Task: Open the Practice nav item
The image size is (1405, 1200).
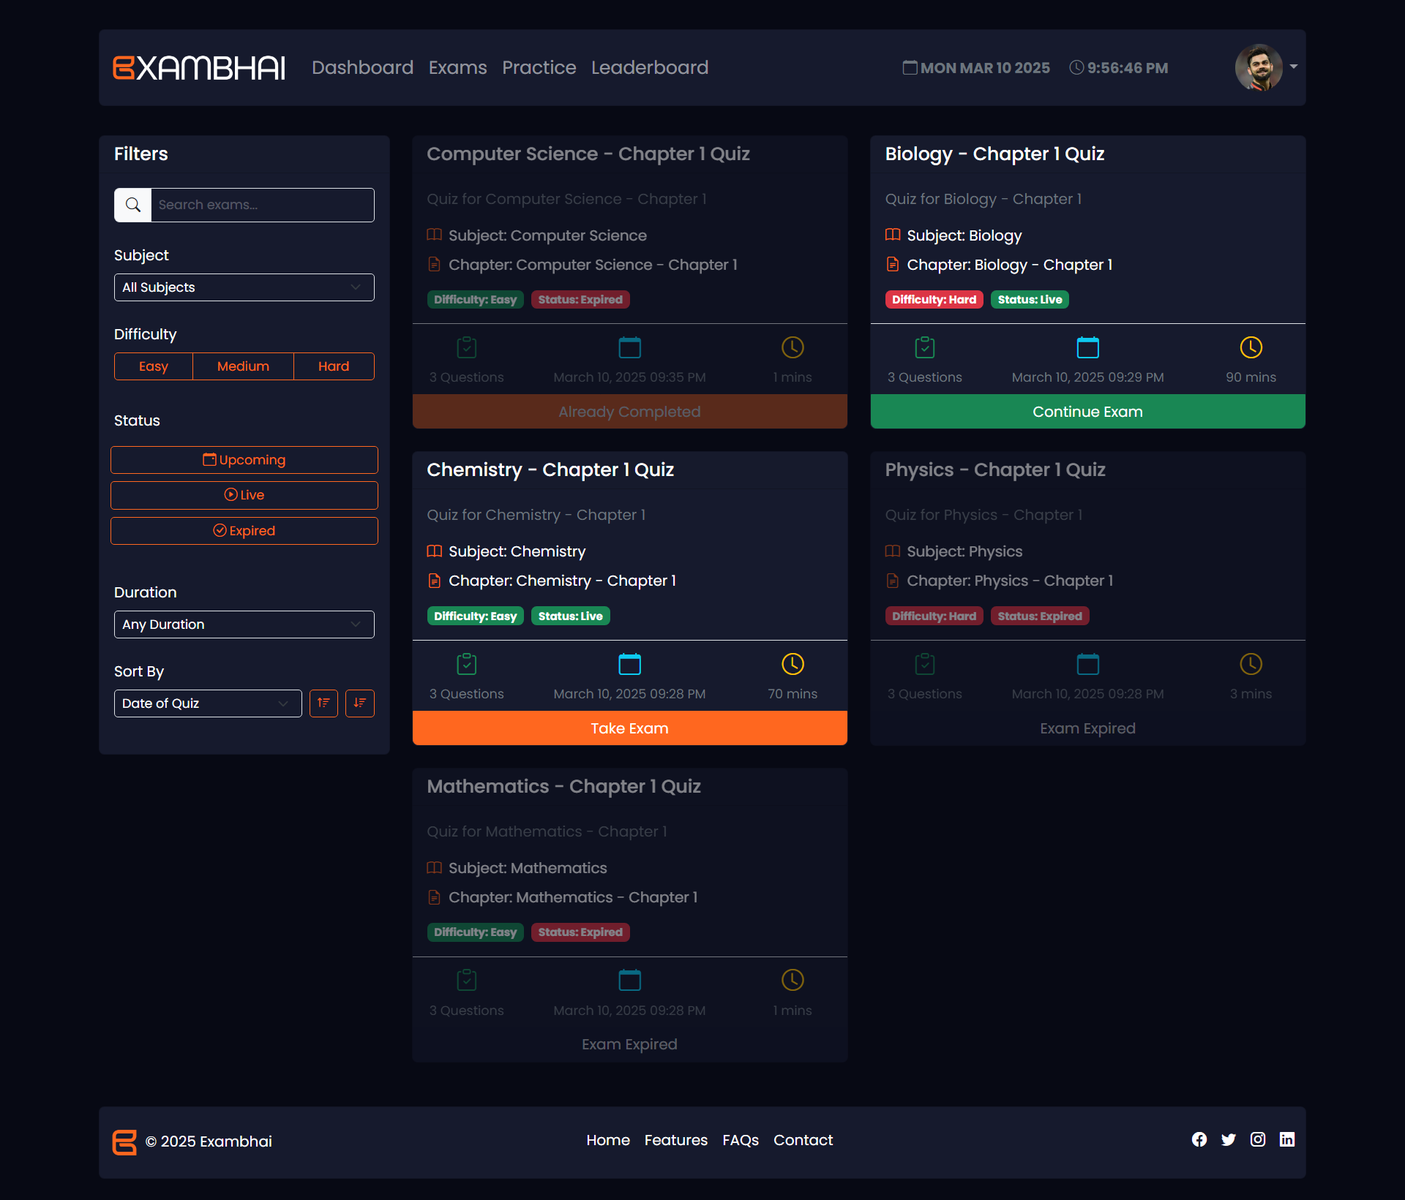Action: point(539,68)
